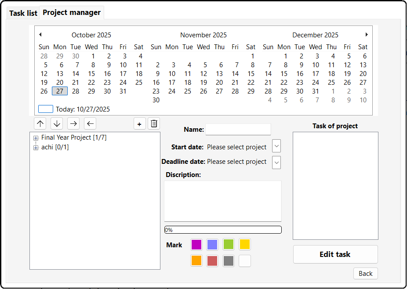Select Final Year Project [1/7] row
Viewport: 407px width, 289px height.
(74, 137)
